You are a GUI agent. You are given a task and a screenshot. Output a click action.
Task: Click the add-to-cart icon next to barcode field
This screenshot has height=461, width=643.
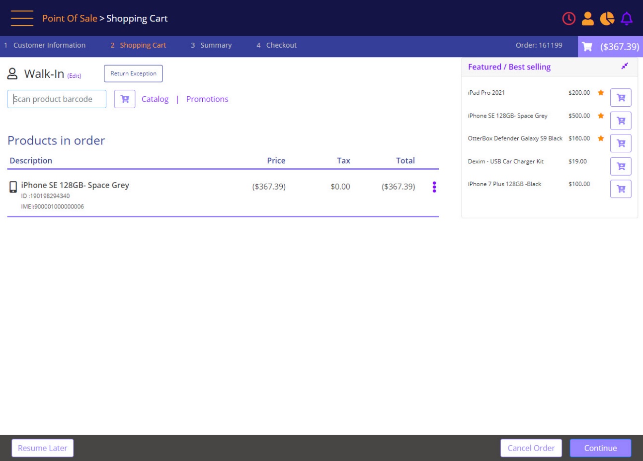[125, 99]
